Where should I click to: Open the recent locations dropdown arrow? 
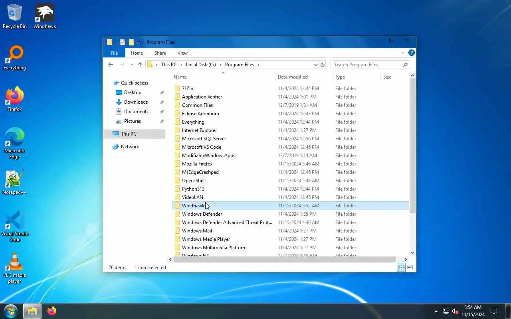tap(132, 65)
